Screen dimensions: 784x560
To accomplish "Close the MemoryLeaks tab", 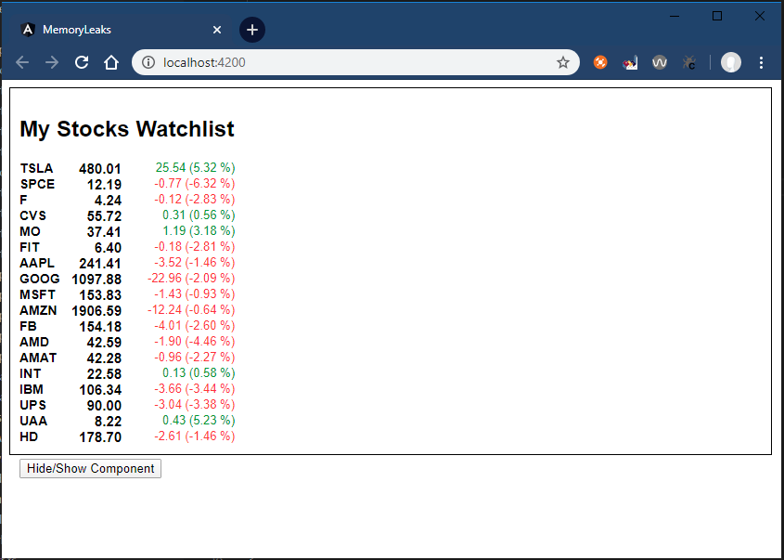I will pos(217,30).
